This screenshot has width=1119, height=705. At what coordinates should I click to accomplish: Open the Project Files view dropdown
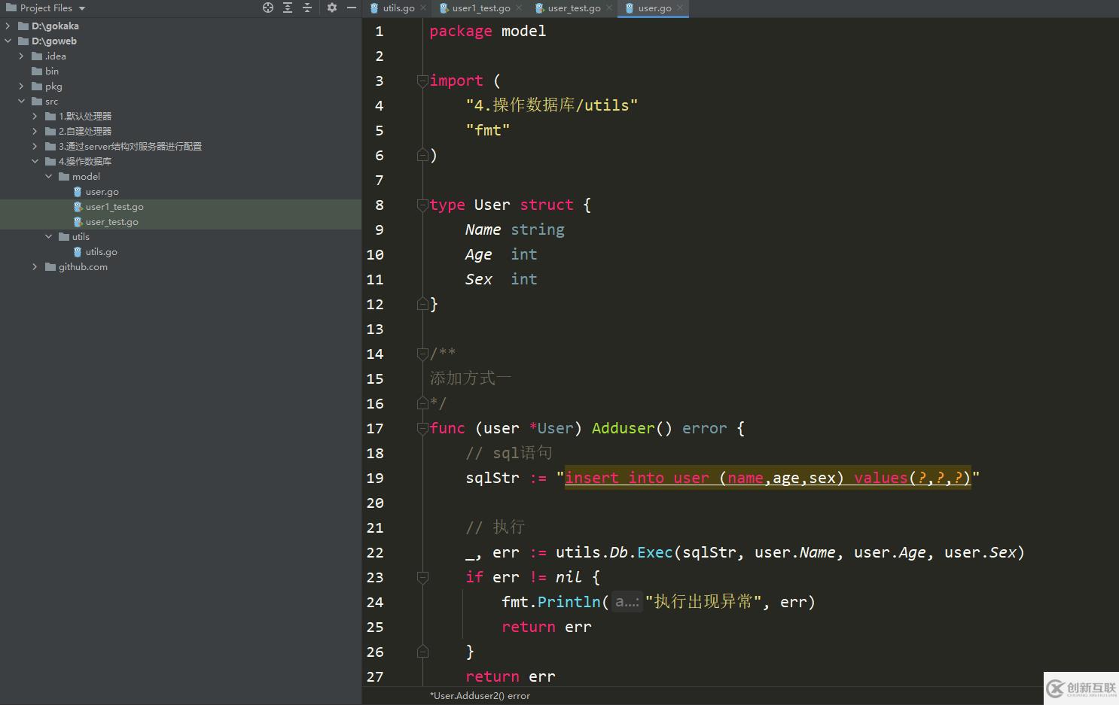(81, 8)
